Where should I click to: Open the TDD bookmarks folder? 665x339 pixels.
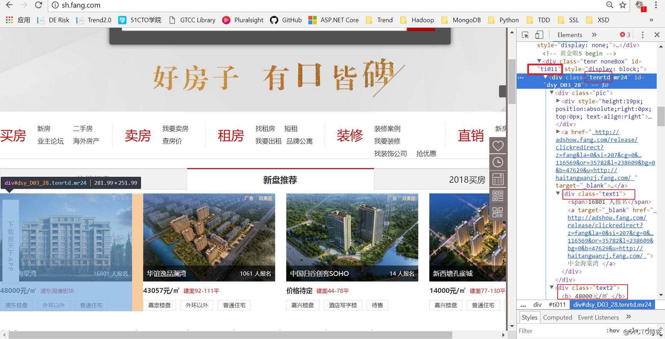point(538,20)
